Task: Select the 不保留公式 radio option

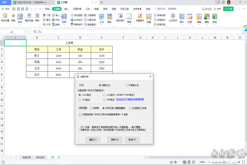Action: (x=127, y=85)
